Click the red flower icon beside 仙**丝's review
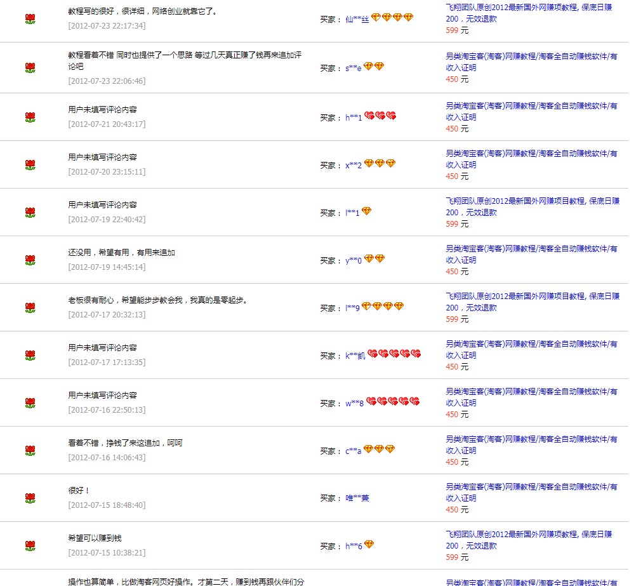Screen dimensions: 636x586 (x=30, y=19)
